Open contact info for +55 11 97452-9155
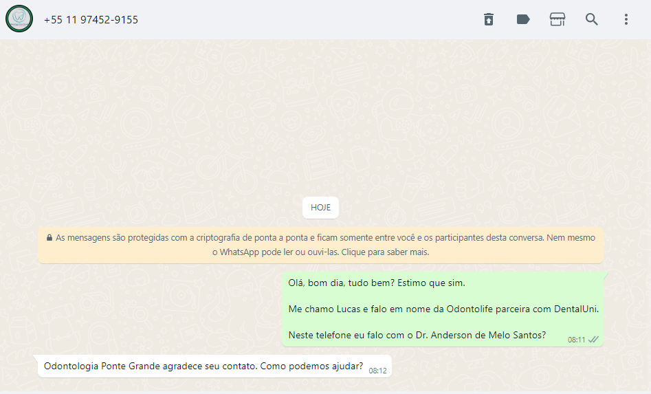Screen dimensions: 651x394 91,19
